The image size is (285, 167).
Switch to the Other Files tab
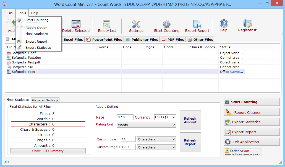point(200,40)
